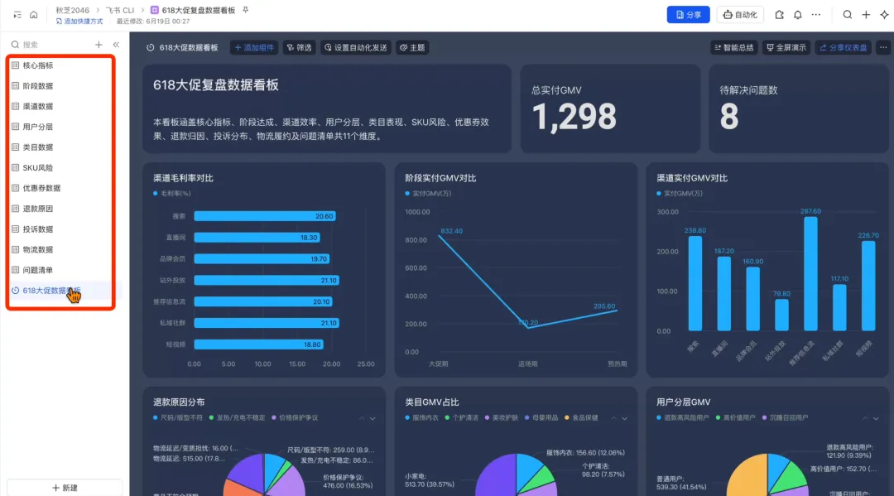
Task: Toggle 毛利率(%) legend in 渠道毛利率对比
Action: coord(172,193)
